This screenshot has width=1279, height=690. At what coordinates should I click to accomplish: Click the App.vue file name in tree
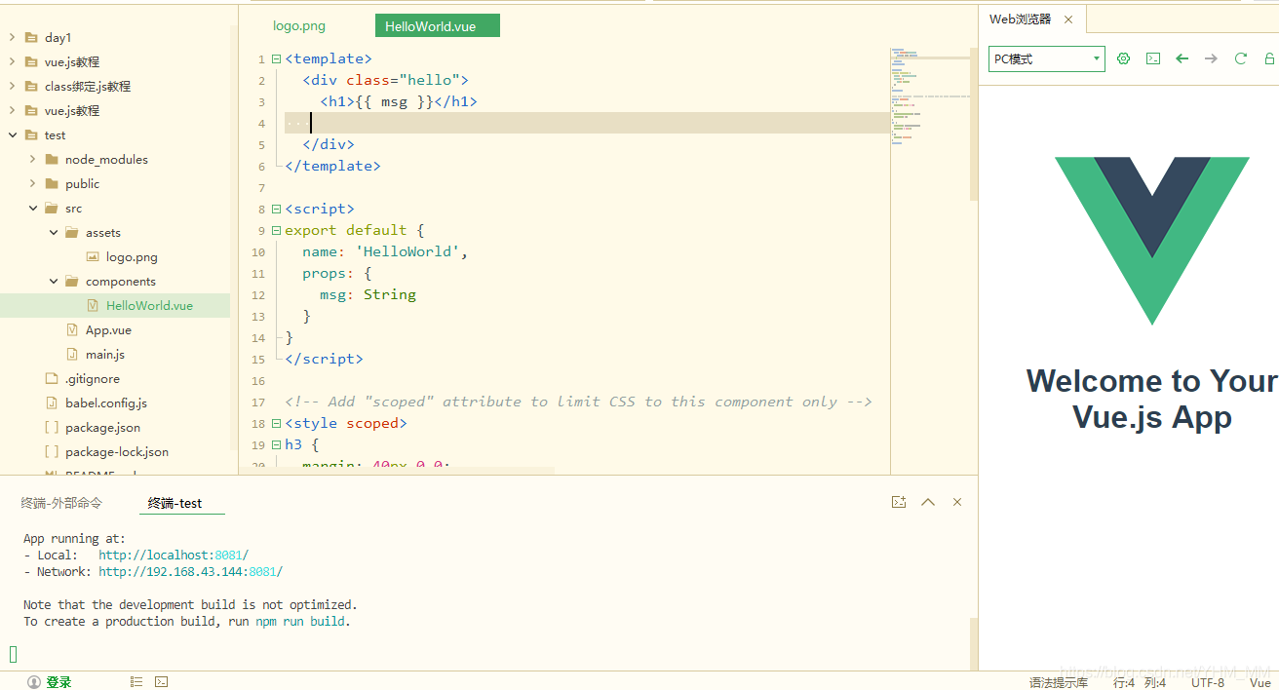108,329
